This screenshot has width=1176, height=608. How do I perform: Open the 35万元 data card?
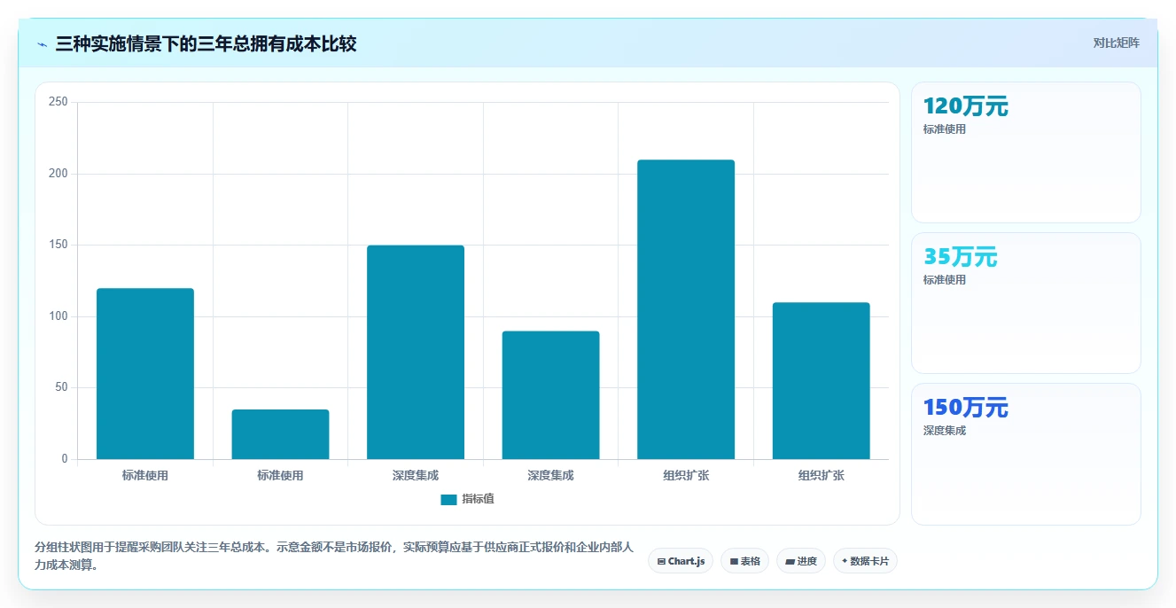(1026, 303)
